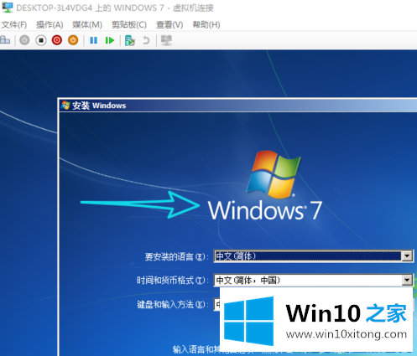
Task: Click the Enhanced Session monitor icon
Action: (167, 40)
